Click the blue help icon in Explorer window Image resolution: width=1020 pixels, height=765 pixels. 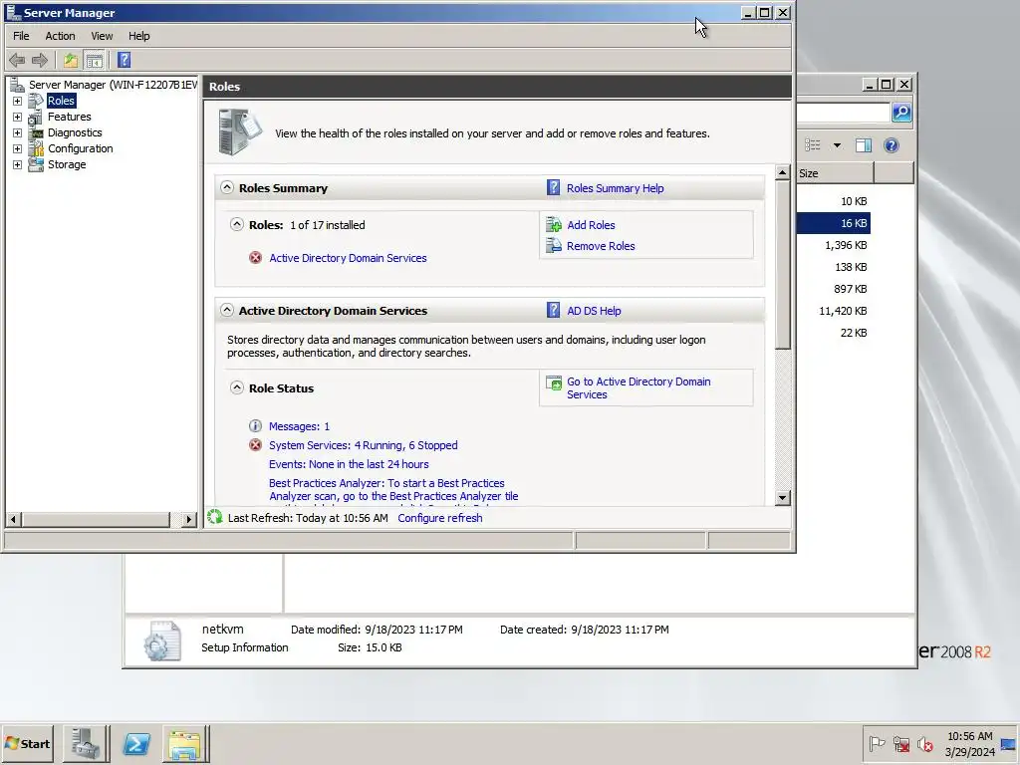click(892, 145)
